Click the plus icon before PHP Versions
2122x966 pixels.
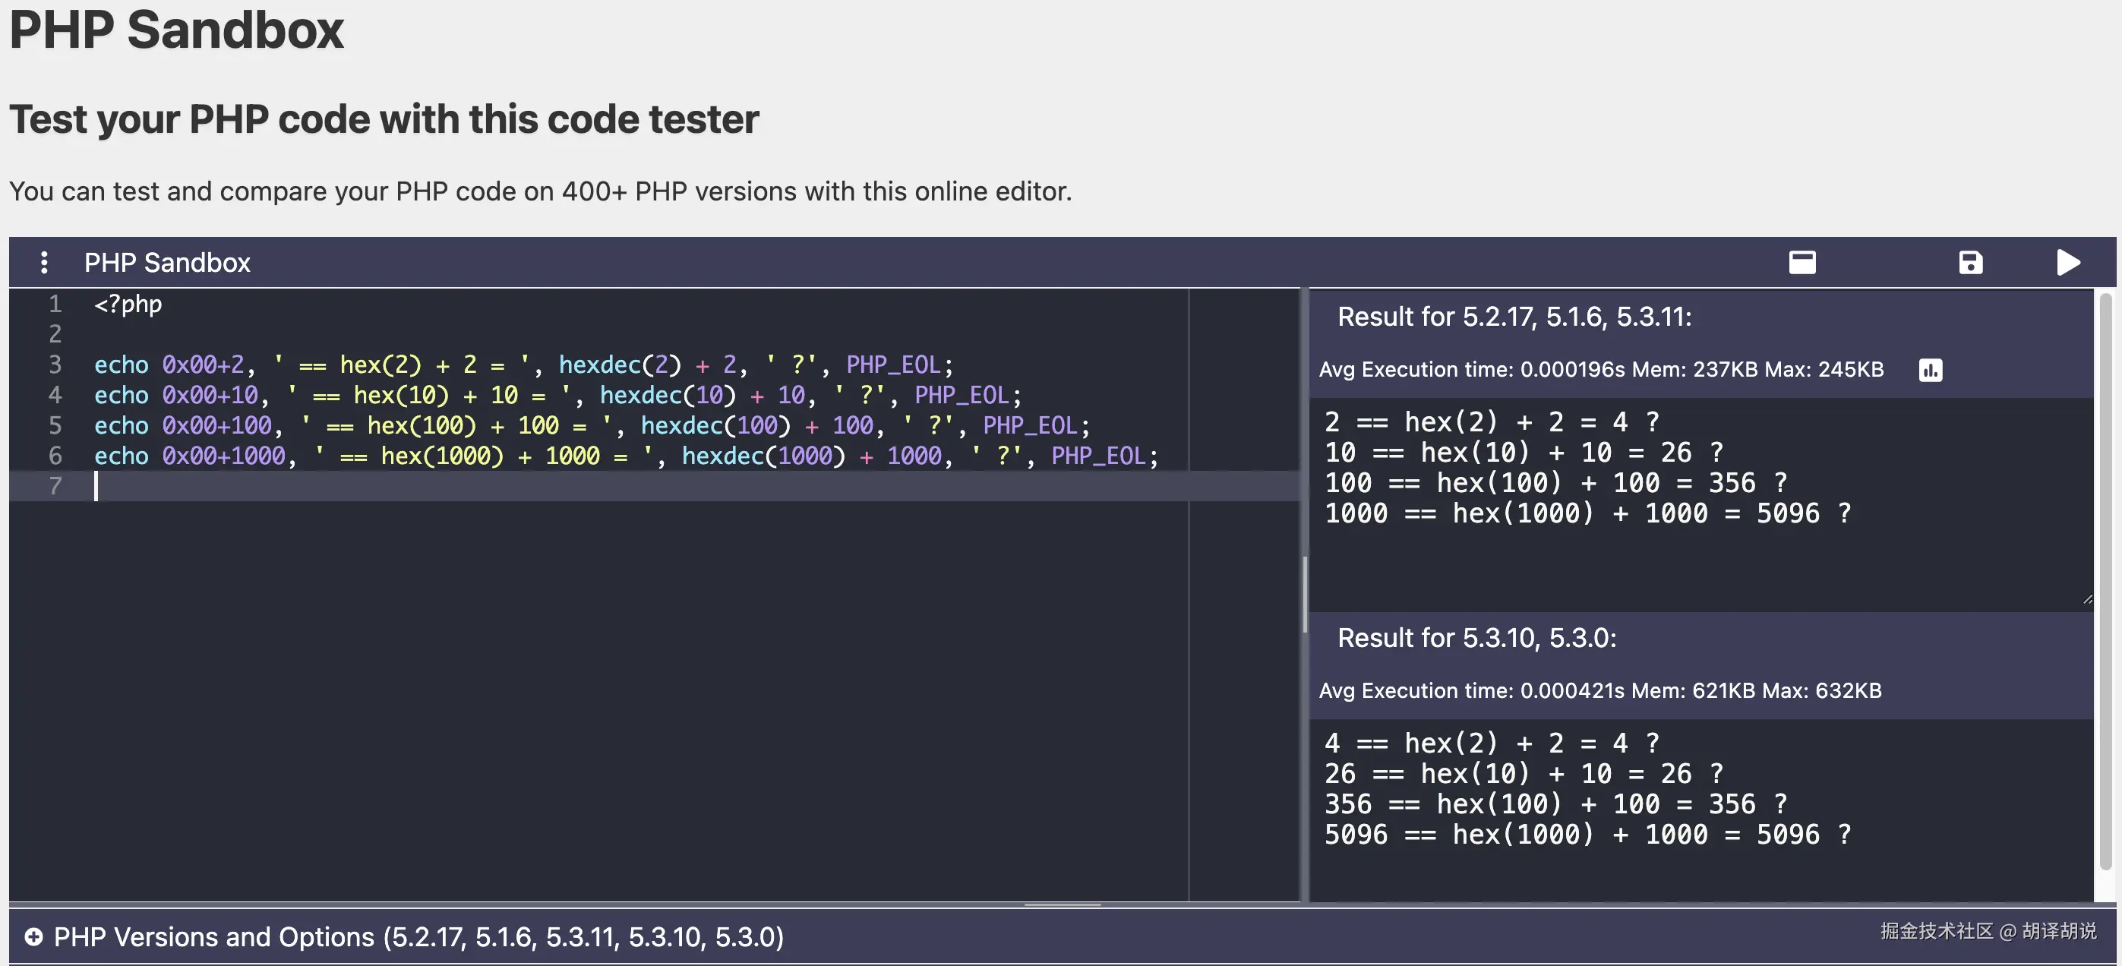33,936
